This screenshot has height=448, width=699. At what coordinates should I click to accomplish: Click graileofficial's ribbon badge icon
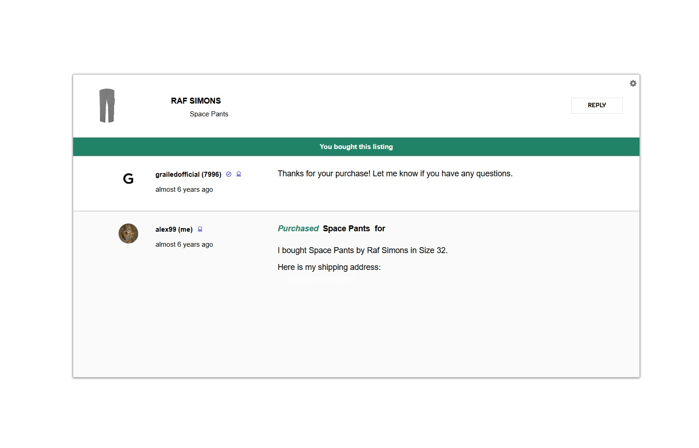tap(239, 174)
